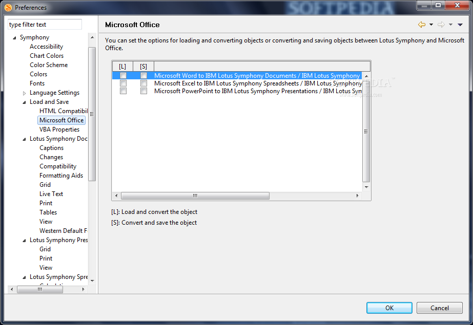The width and height of the screenshot is (473, 325).
Task: Click the OK button
Action: [x=389, y=308]
